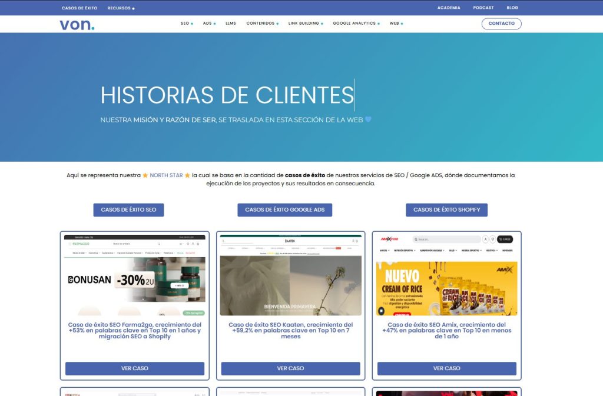Click the Contacto button

pos(501,24)
